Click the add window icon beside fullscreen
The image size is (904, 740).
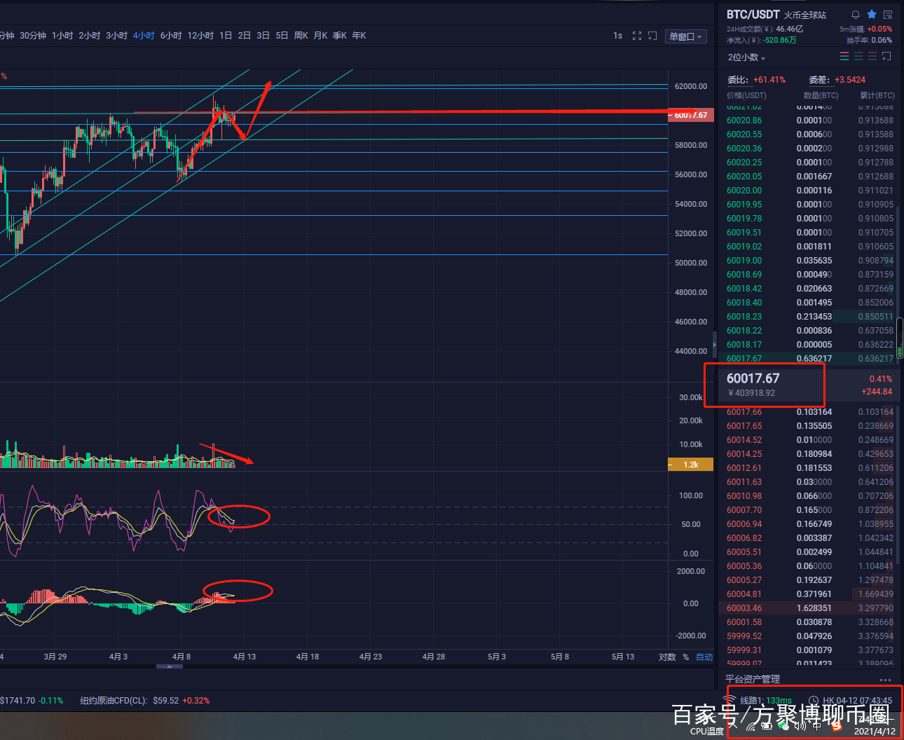652,36
